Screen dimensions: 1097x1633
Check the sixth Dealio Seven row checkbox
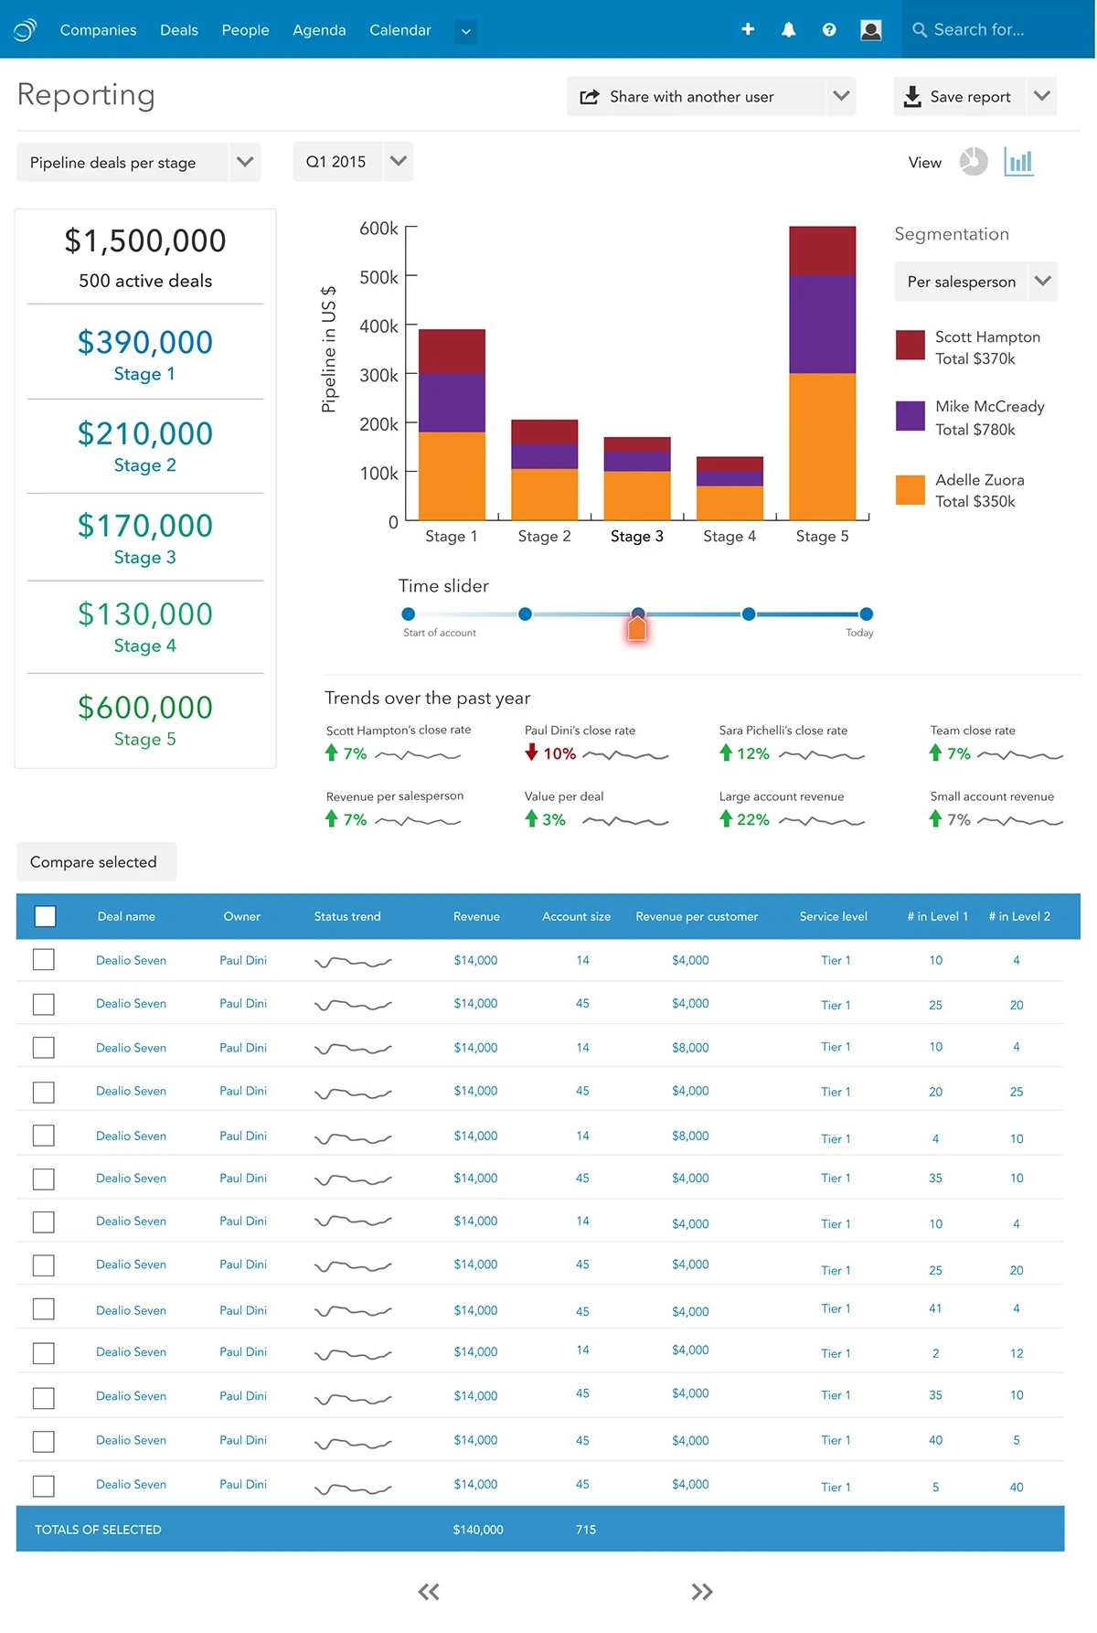(43, 1179)
